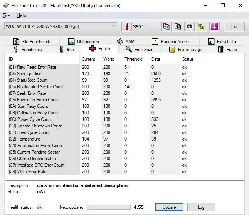Click the Status column header
The width and height of the screenshot is (249, 215).
tap(192, 59)
